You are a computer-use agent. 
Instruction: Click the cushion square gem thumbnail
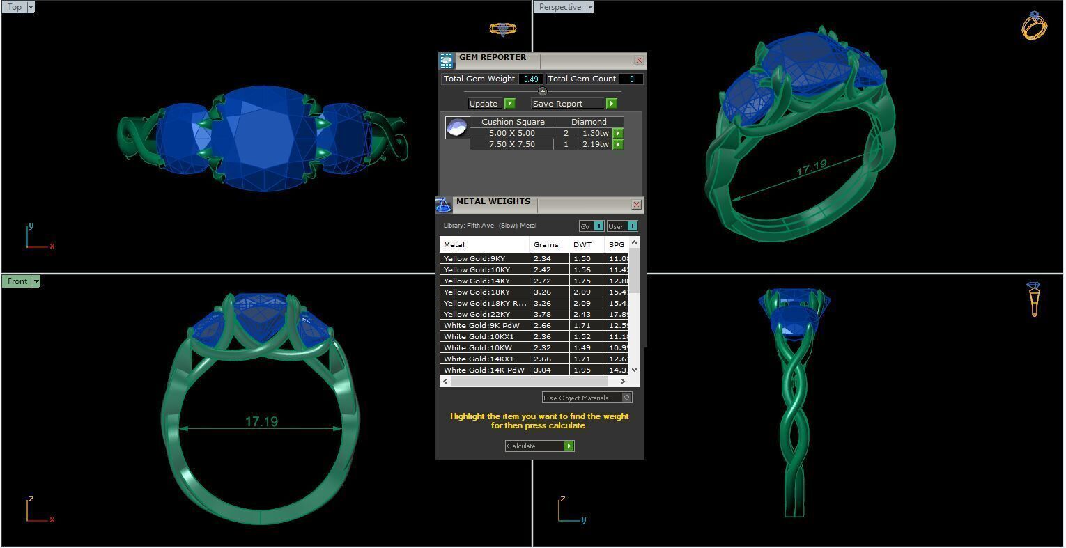[457, 127]
